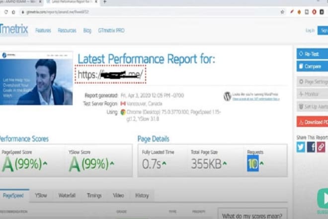Open the red pen browser extension
The image size is (328, 219).
click(x=292, y=12)
